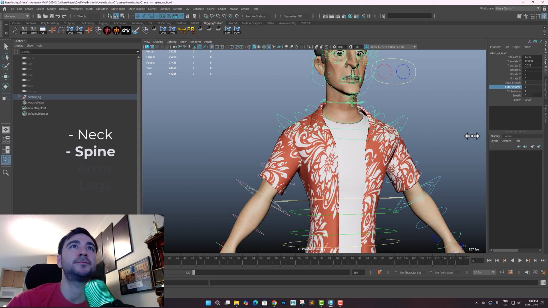Viewport: 548px width, 308px height.
Task: Click the Pause Viewport 2.0 icon
Action: point(369,16)
